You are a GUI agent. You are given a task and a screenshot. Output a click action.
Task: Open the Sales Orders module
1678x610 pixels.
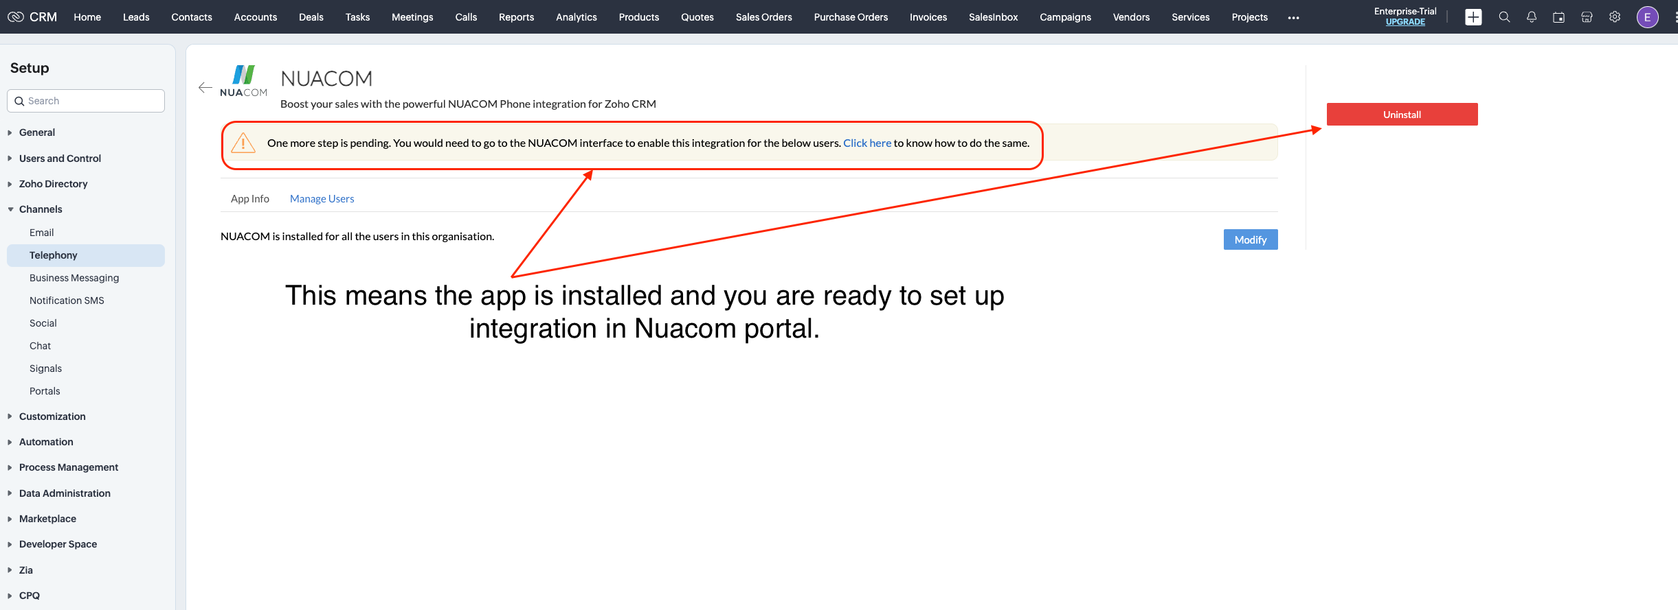click(764, 17)
